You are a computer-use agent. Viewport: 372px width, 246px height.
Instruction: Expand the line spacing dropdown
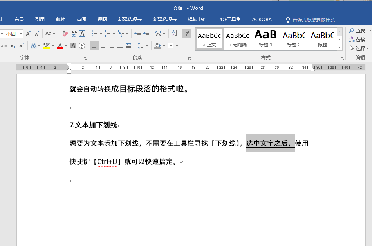pos(146,46)
